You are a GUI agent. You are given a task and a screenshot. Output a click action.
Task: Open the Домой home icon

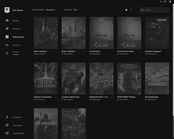tap(7, 20)
